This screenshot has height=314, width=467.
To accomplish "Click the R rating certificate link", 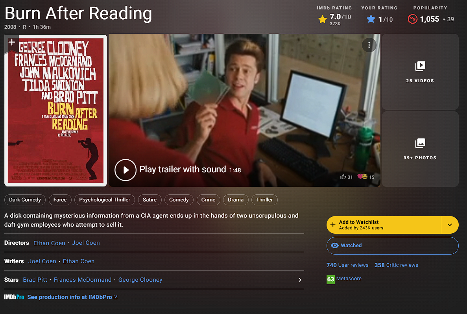I will [x=24, y=27].
